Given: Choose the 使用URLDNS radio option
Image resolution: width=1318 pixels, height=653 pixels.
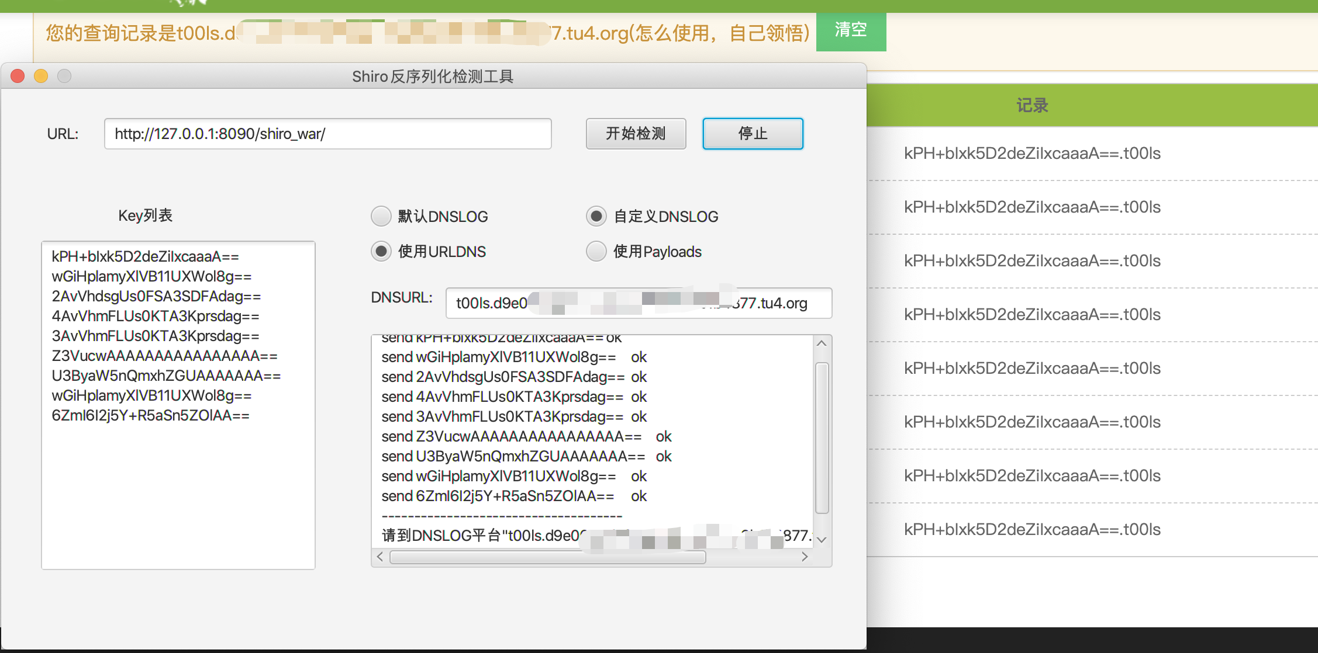Looking at the screenshot, I should [381, 252].
